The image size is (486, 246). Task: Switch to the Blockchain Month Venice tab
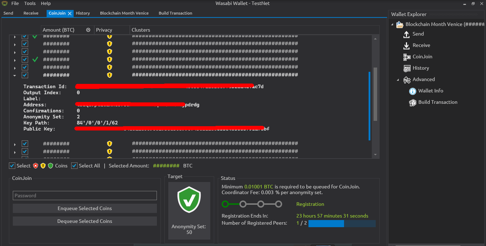tap(124, 13)
